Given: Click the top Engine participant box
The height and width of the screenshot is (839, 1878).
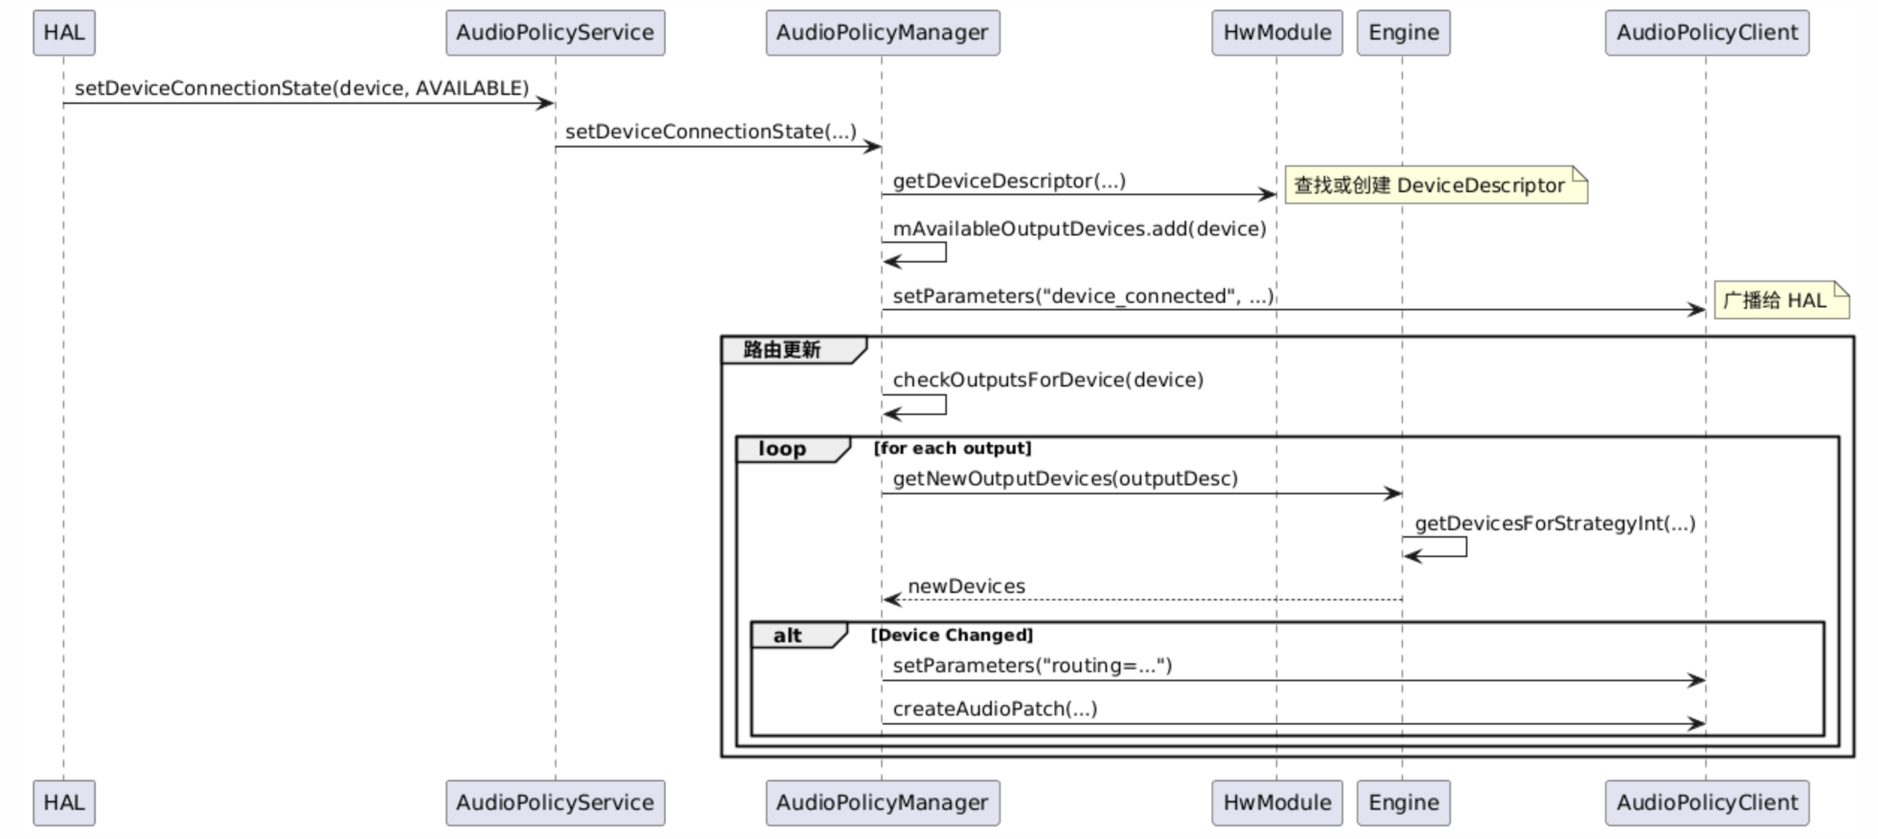Looking at the screenshot, I should [1403, 33].
